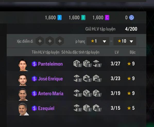
Task: Click the CP coin icon
Action: [x=131, y=18]
